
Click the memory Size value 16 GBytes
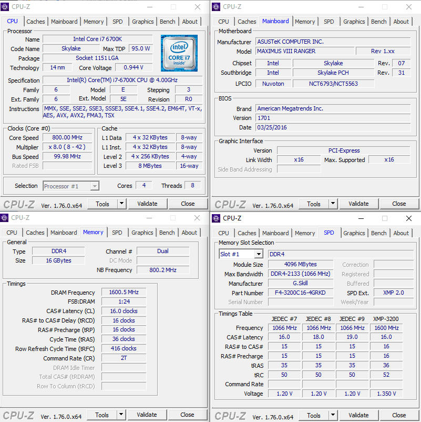coord(58,260)
